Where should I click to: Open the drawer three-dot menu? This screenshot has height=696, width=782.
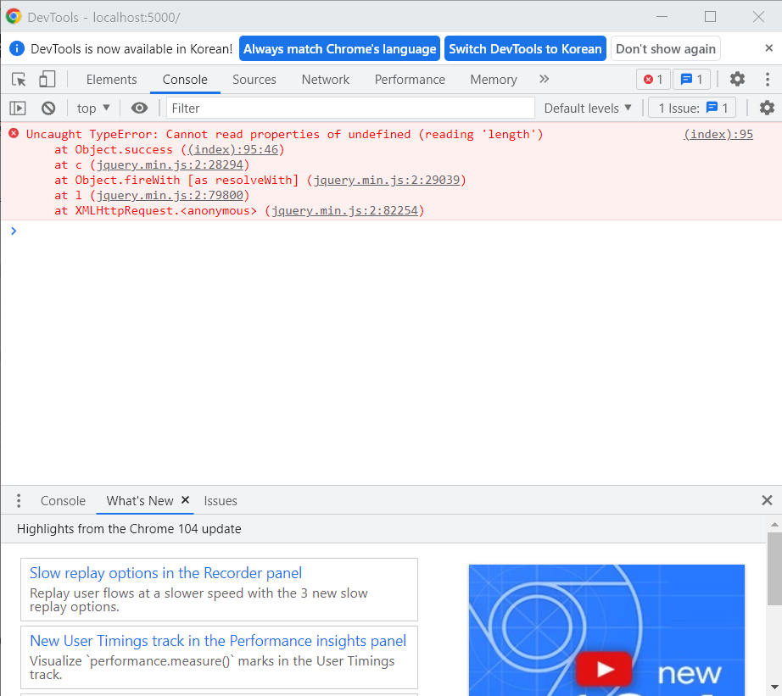click(19, 500)
